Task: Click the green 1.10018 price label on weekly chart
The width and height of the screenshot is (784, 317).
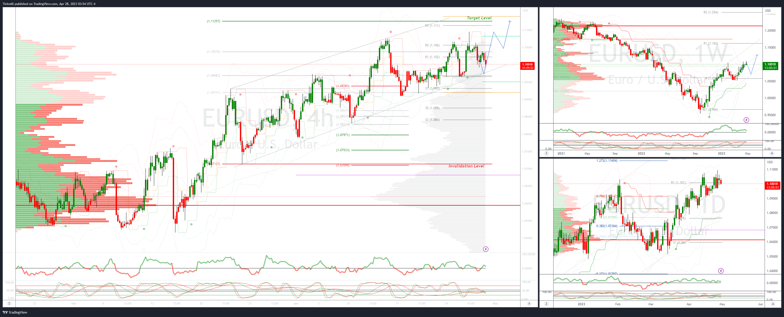Action: click(x=771, y=66)
